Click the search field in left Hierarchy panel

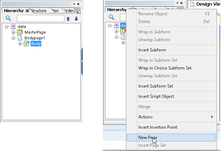pos(41,18)
